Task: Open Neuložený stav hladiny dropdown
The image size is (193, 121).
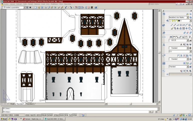Action: coord(187,17)
